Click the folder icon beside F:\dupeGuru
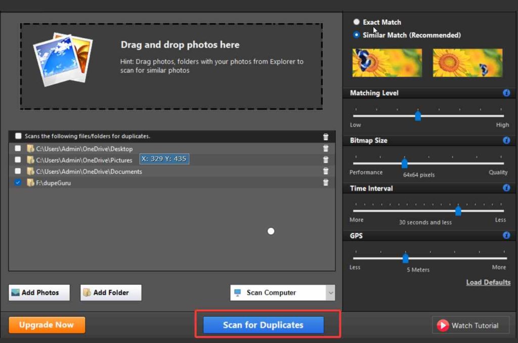The image size is (518, 343). click(x=30, y=183)
